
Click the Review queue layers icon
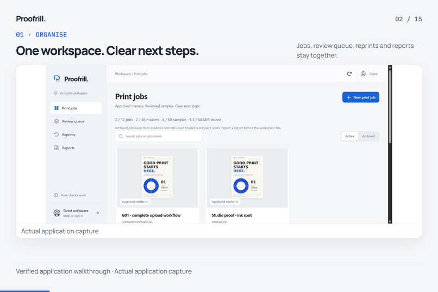point(57,121)
